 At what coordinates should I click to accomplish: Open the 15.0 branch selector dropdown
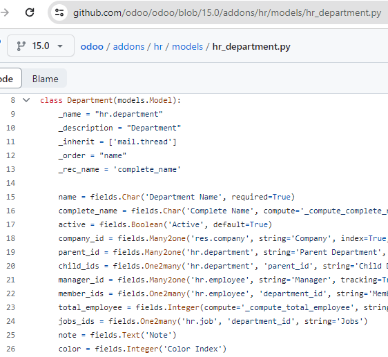[41, 46]
